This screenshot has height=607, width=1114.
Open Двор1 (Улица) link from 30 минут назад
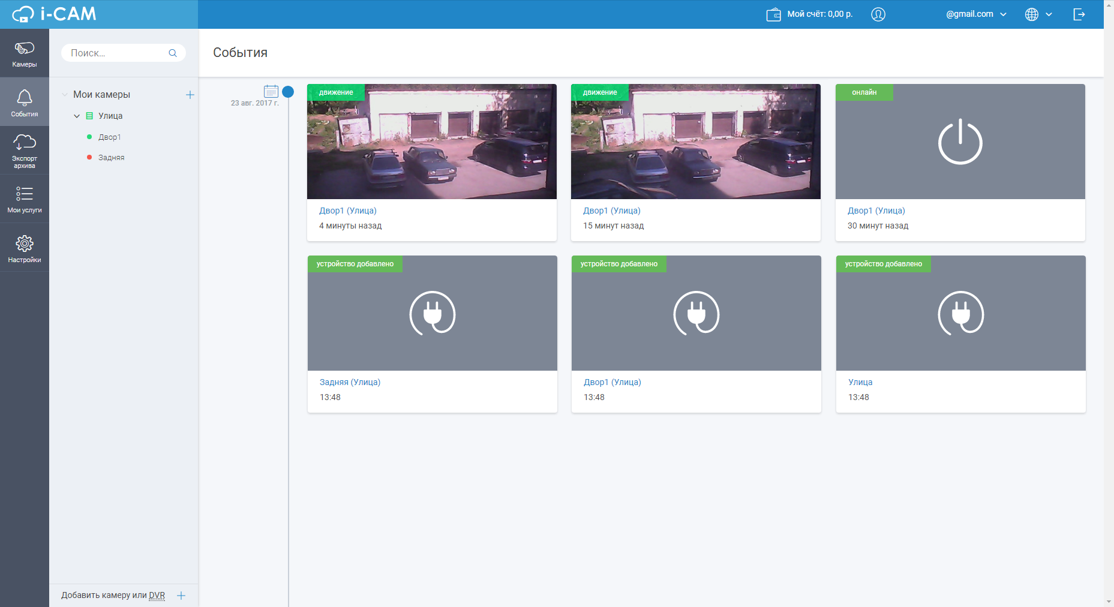(876, 211)
